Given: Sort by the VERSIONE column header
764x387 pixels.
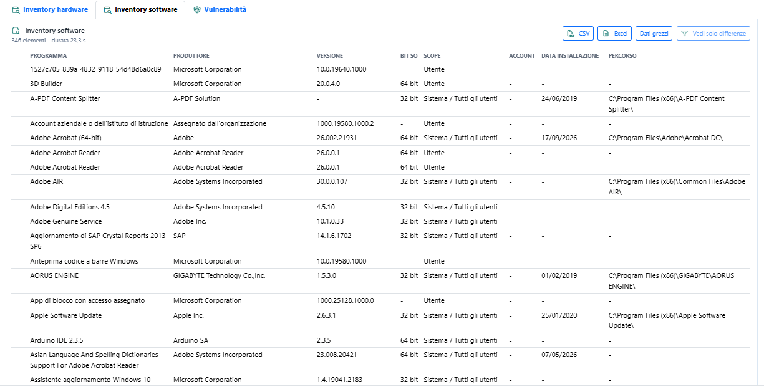Looking at the screenshot, I should coord(330,56).
